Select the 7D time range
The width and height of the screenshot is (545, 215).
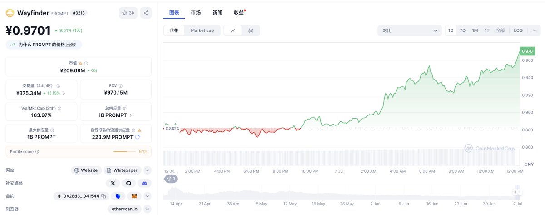(x=463, y=30)
